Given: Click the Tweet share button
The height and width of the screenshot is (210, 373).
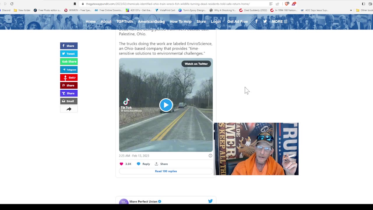Looking at the screenshot, I should click(x=69, y=54).
